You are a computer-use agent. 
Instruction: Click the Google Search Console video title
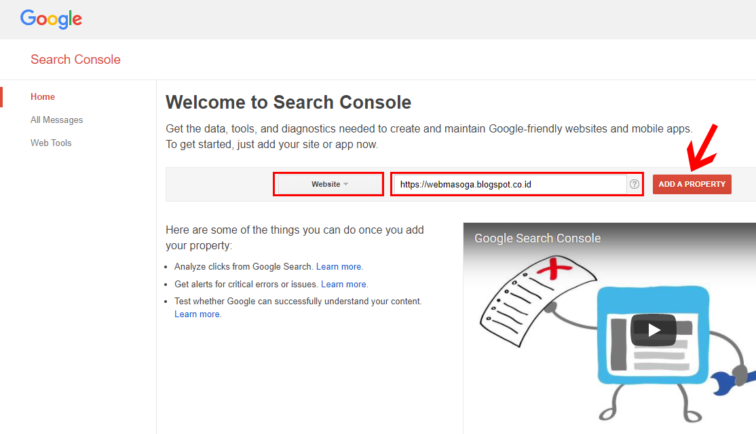(537, 238)
